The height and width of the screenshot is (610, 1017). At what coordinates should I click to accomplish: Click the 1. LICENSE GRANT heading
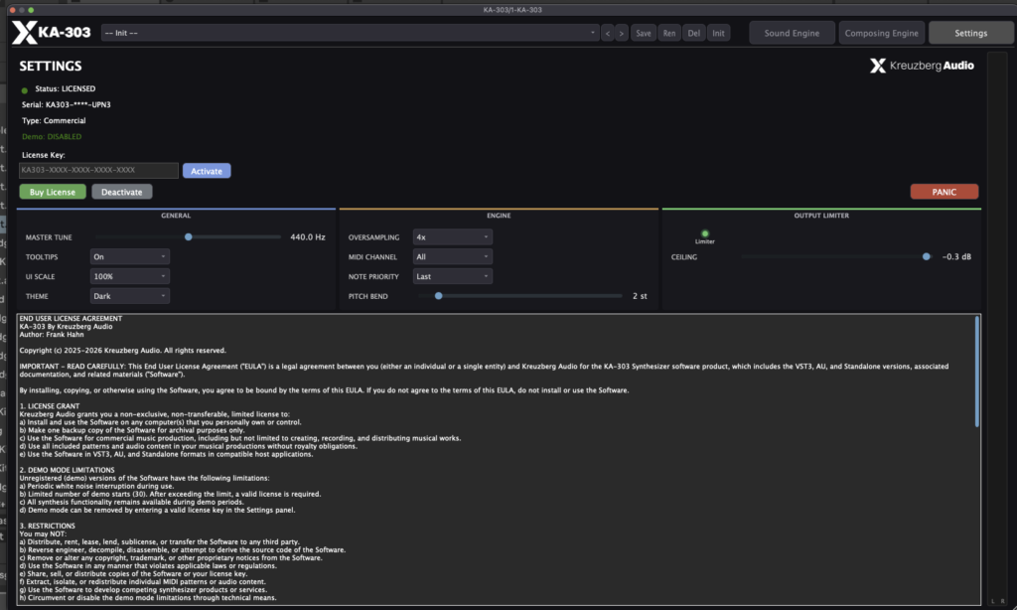50,406
